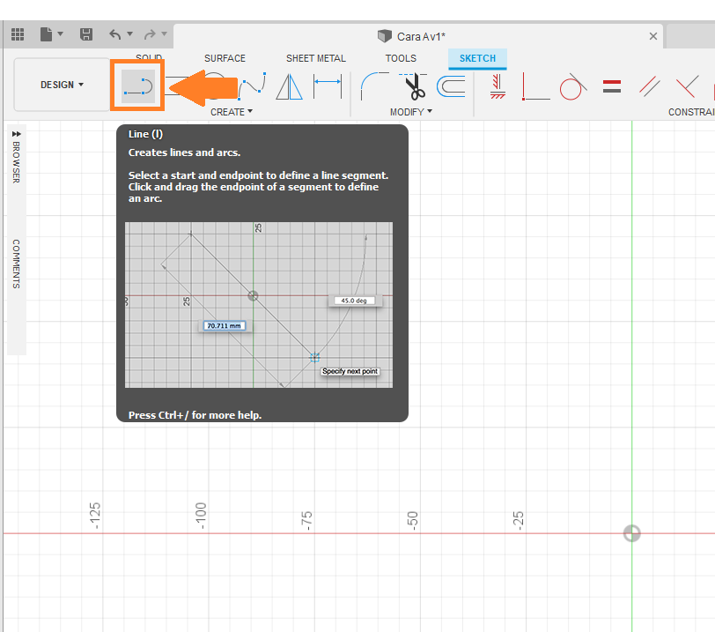Open the COMMENTS side panel
715x632 pixels.
click(17, 264)
